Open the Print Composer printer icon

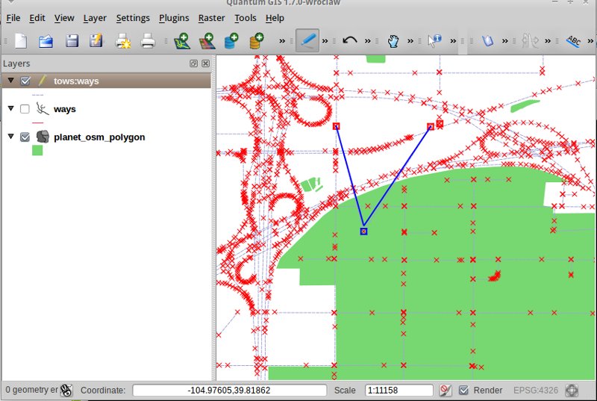(x=148, y=41)
